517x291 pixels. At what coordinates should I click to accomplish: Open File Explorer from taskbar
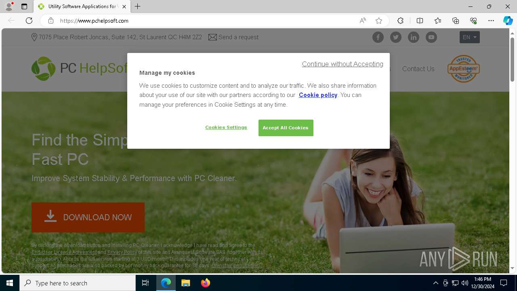(186, 283)
